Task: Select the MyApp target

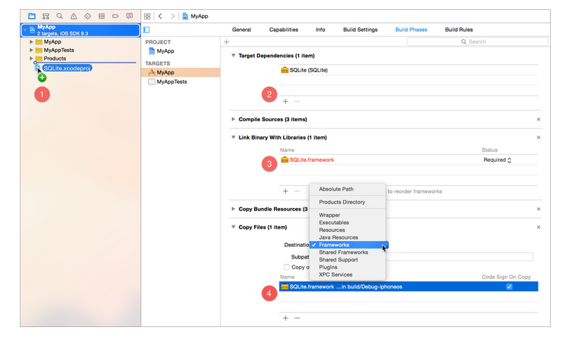Action: tap(181, 72)
